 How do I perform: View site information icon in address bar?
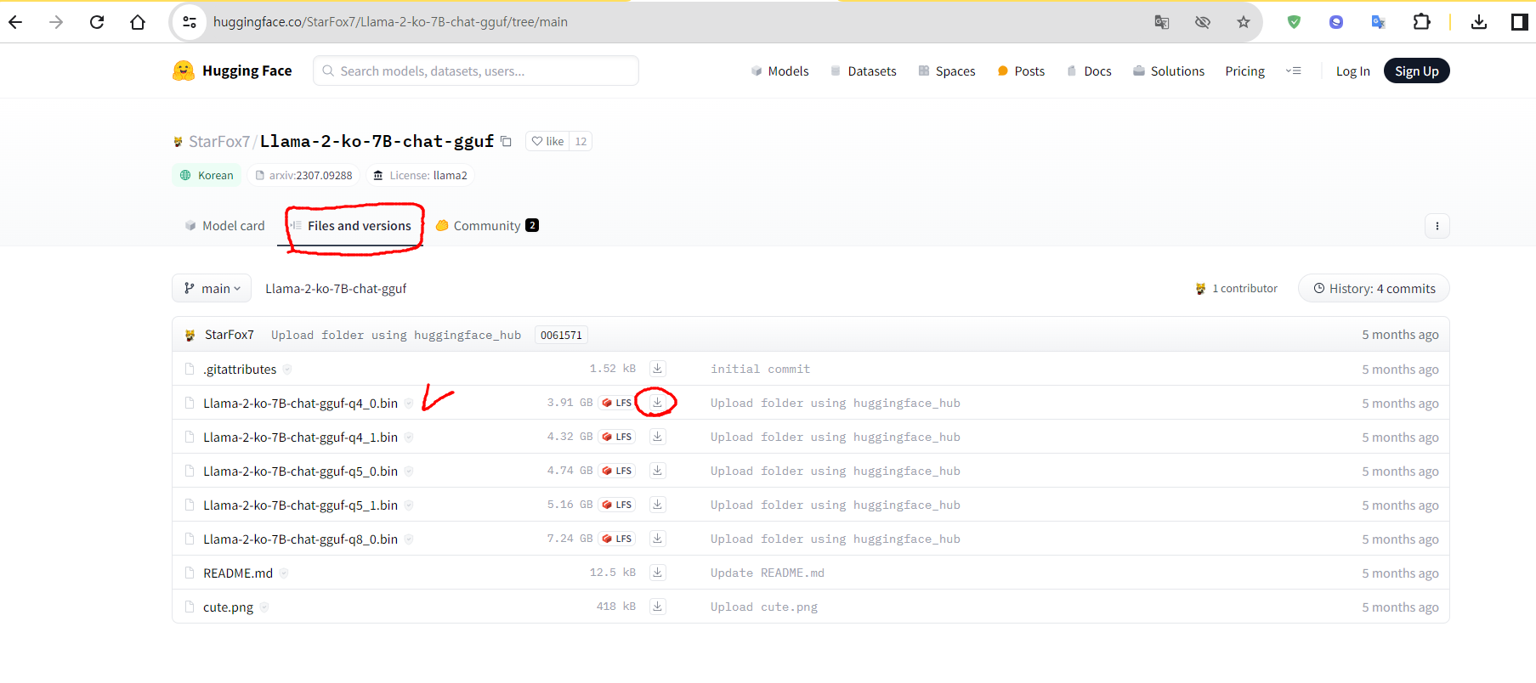190,22
